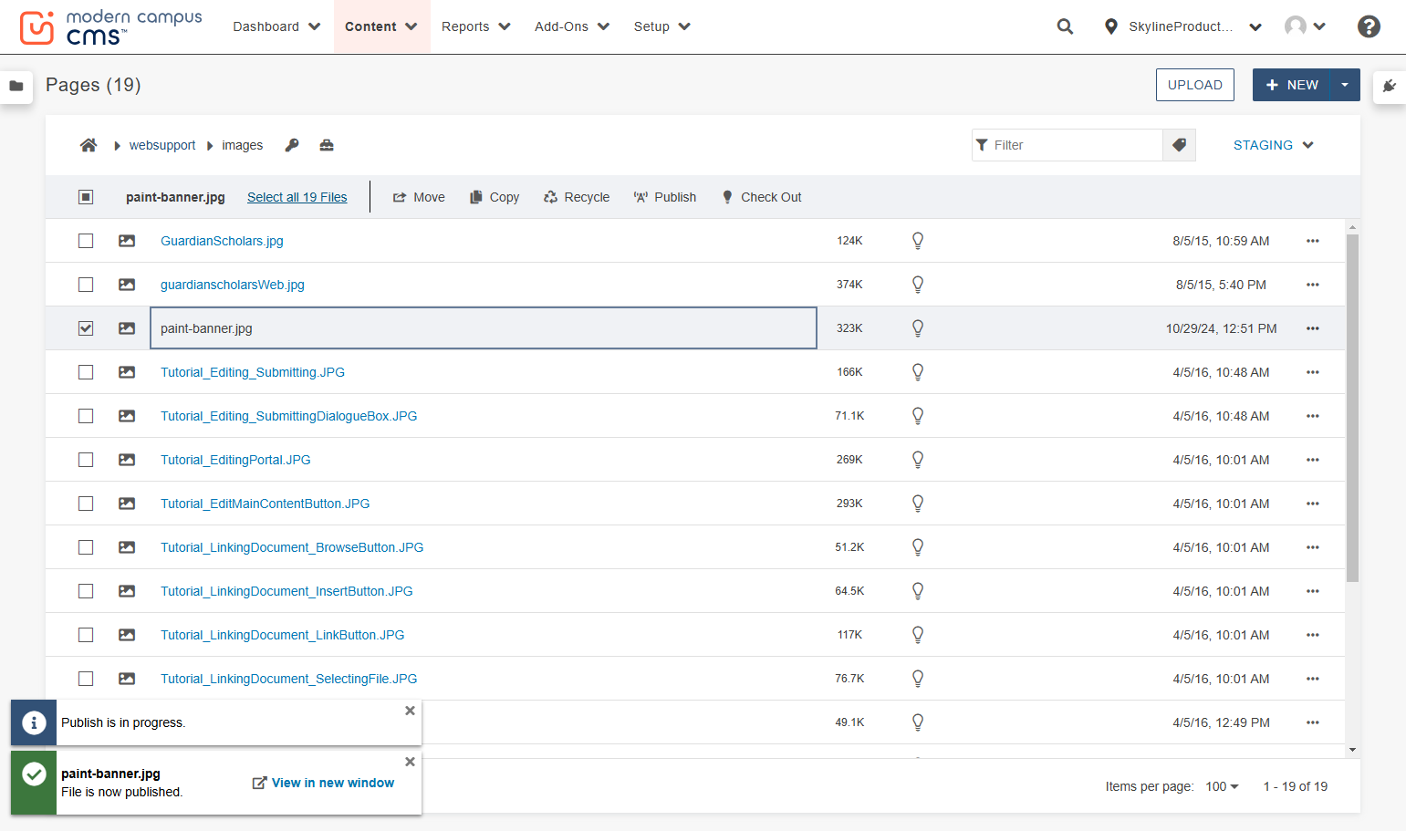The image size is (1406, 831).
Task: Toggle the select-all header checkbox
Action: coord(86,197)
